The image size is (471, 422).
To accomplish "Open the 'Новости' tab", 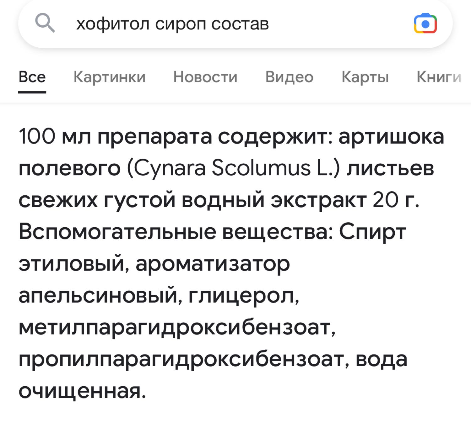I will (x=205, y=77).
